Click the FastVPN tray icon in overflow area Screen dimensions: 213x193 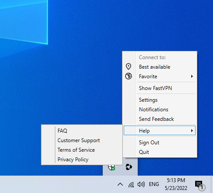128,167
